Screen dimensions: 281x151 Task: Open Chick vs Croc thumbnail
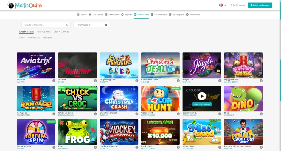77,99
